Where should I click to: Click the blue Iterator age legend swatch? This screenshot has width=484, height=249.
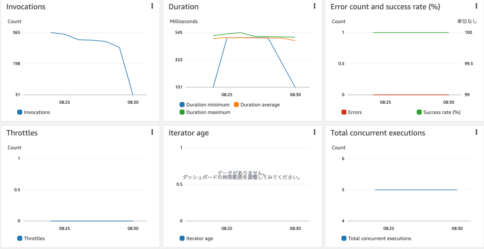click(182, 238)
